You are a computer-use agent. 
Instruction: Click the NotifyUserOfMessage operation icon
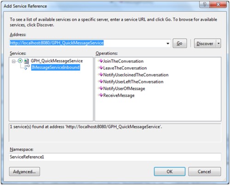coord(101,88)
